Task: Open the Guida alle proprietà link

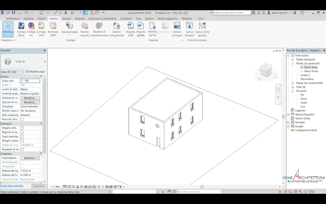Action: (12, 186)
